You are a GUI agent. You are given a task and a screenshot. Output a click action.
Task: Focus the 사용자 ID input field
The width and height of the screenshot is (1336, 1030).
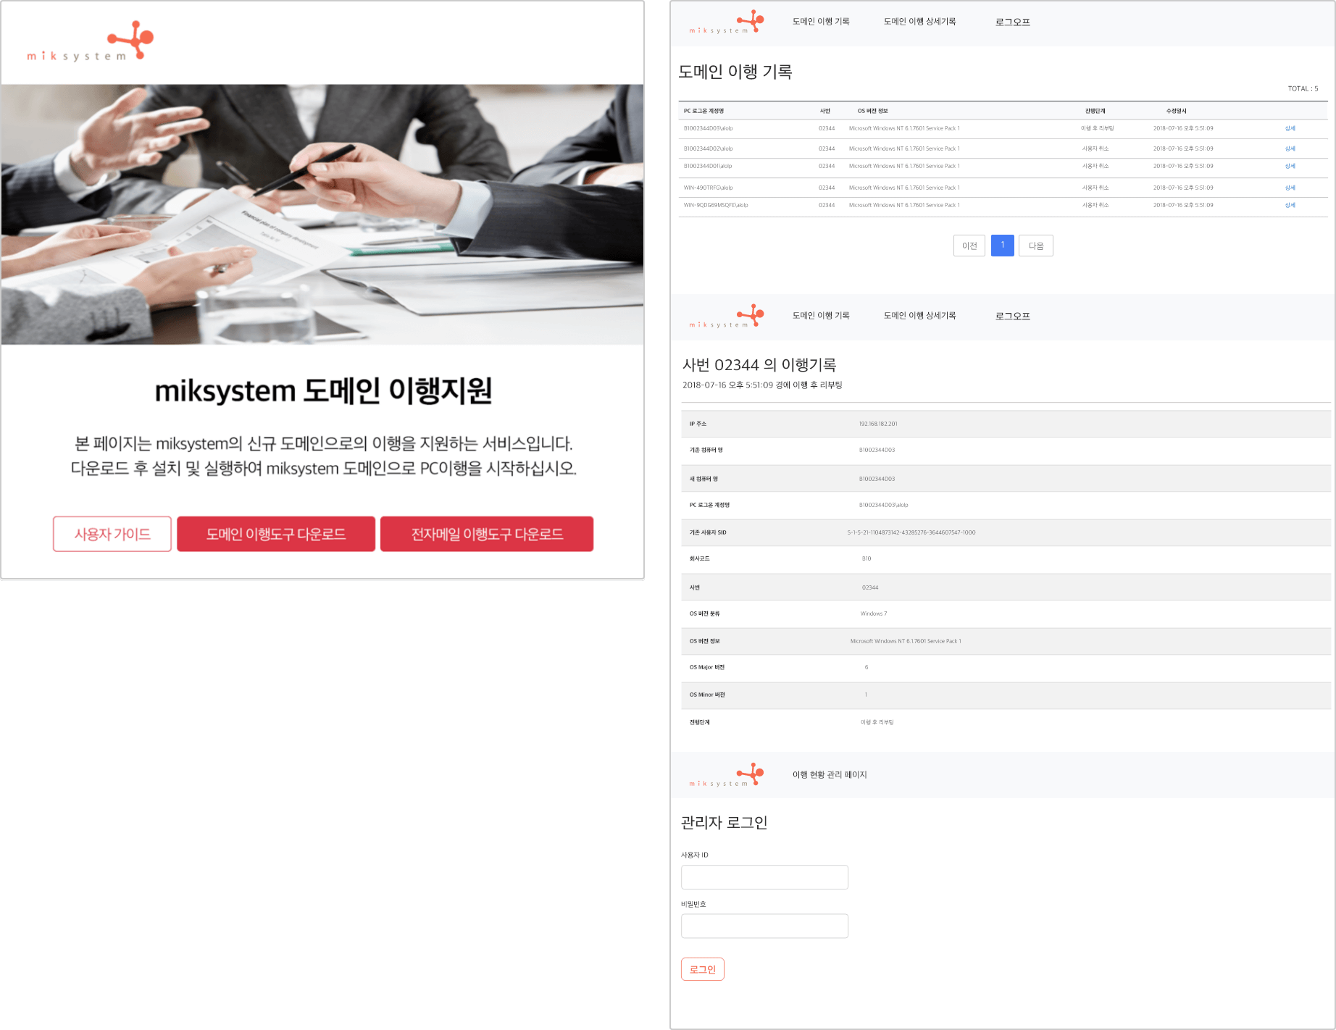(764, 877)
